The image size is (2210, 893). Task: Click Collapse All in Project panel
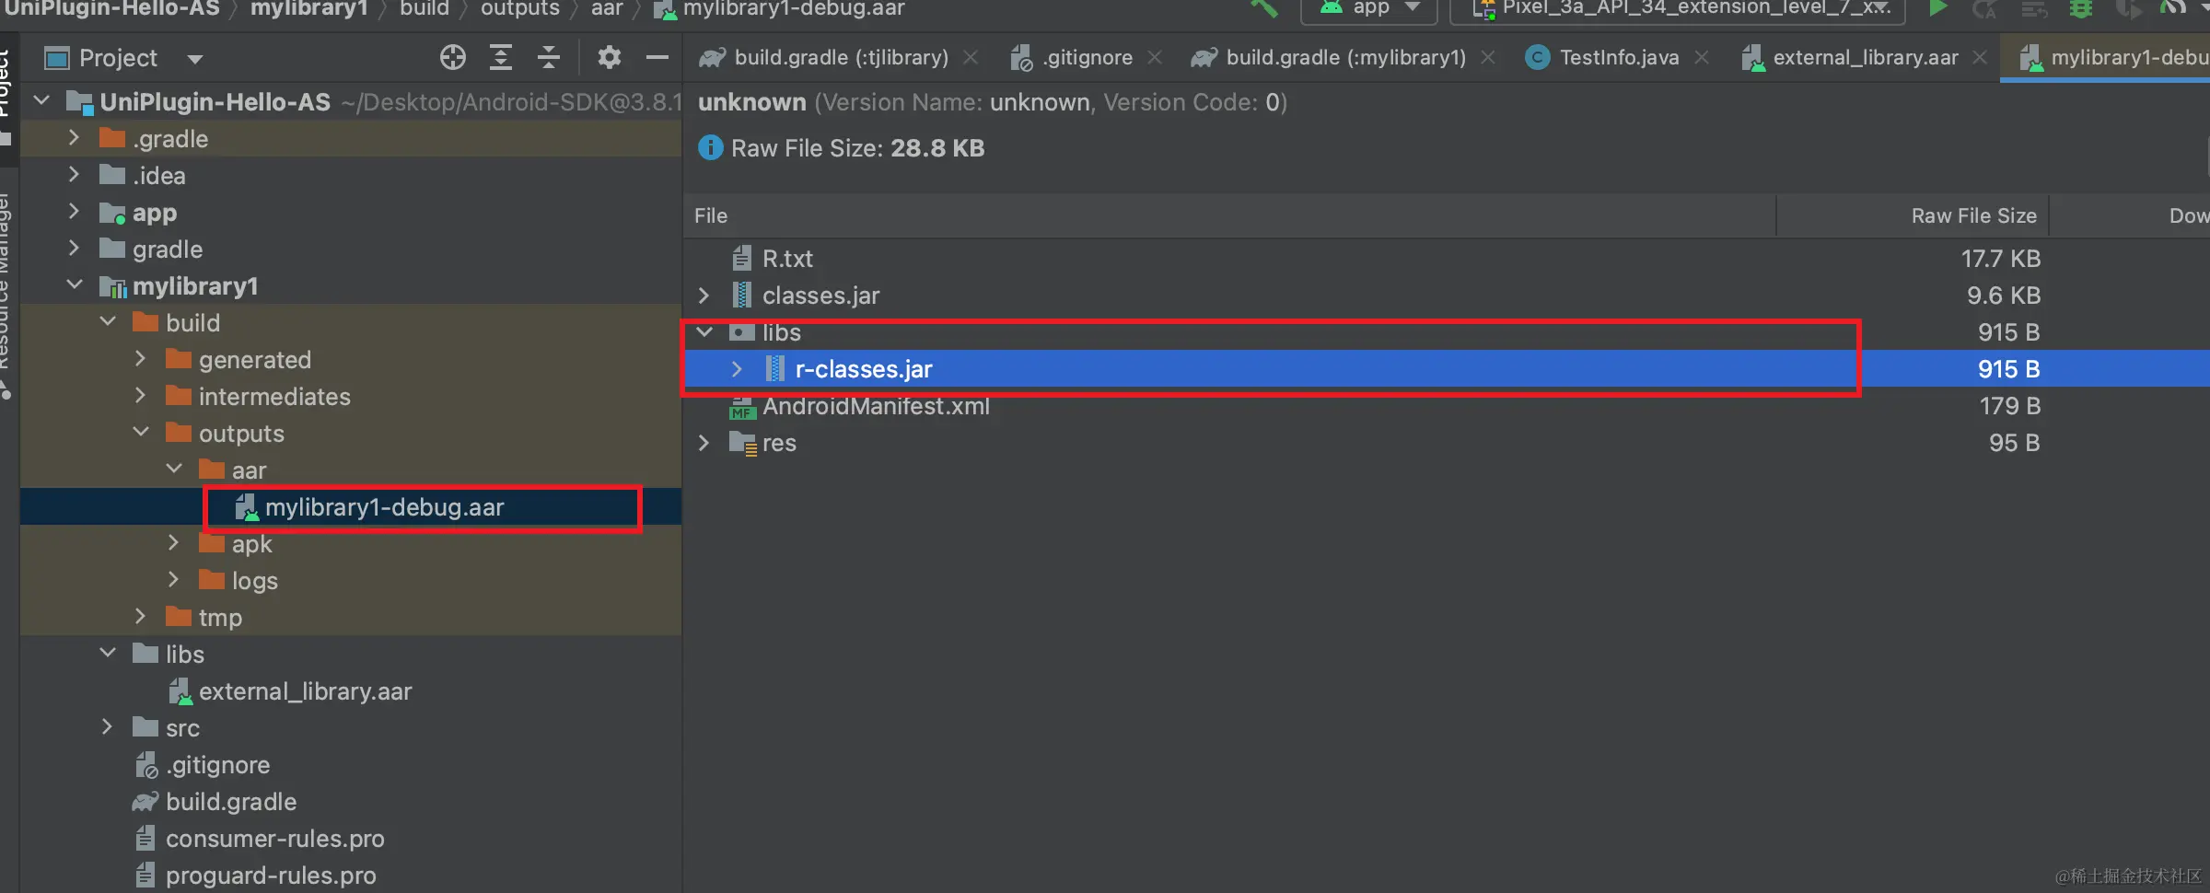549,58
